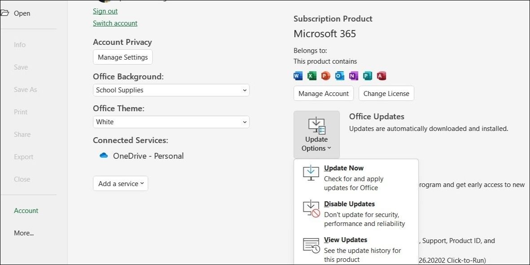This screenshot has width=530, height=265.
Task: Select Open in the sidebar
Action: [x=22, y=13]
